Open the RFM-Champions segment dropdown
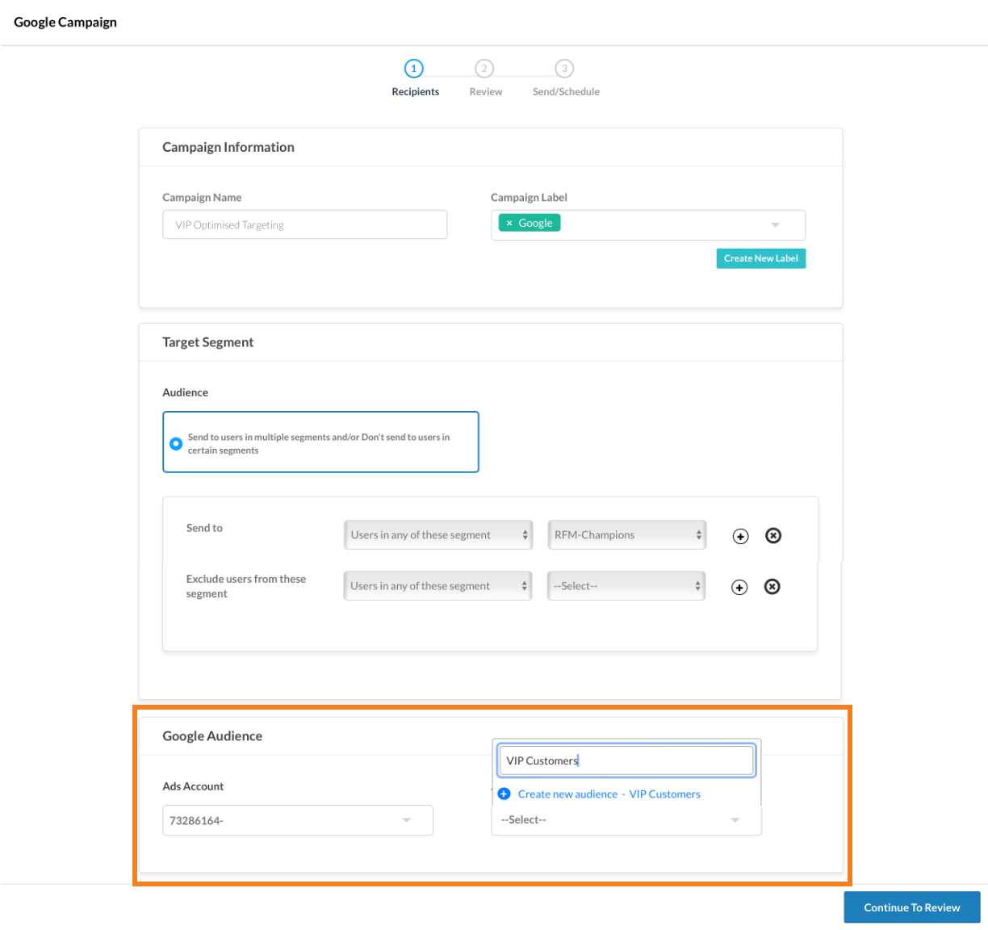988x930 pixels. (627, 534)
